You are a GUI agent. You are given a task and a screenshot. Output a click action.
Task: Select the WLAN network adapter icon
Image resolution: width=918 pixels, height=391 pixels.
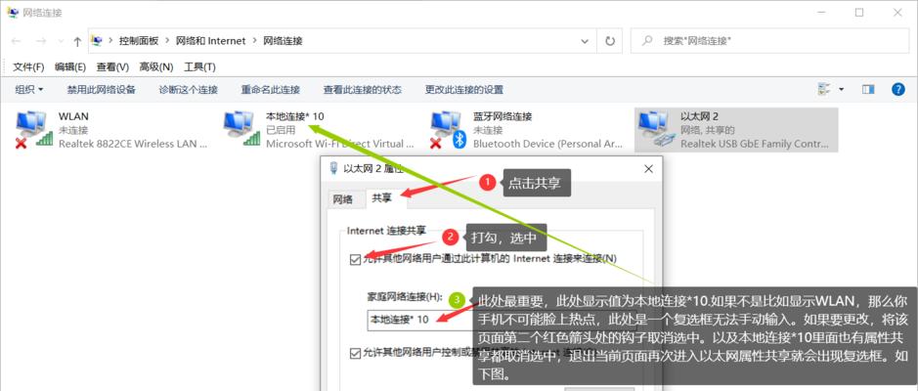coord(33,129)
